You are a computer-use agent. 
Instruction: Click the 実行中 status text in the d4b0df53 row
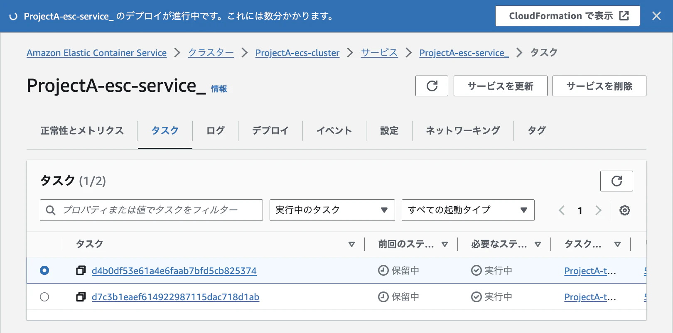click(498, 271)
